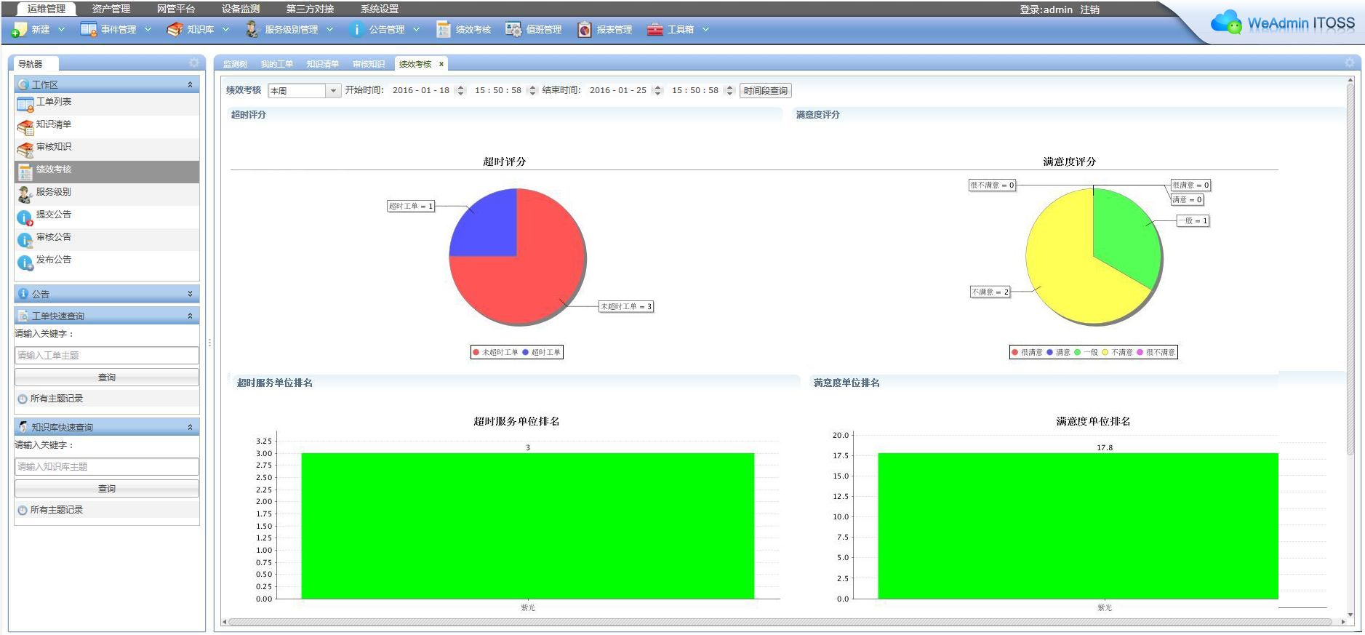This screenshot has height=635, width=1365.
Task: Open 服务级别 in the sidebar
Action: pyautogui.click(x=53, y=193)
